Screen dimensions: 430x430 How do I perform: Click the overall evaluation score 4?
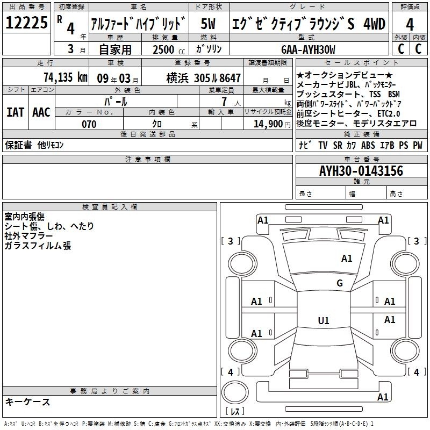(410, 24)
